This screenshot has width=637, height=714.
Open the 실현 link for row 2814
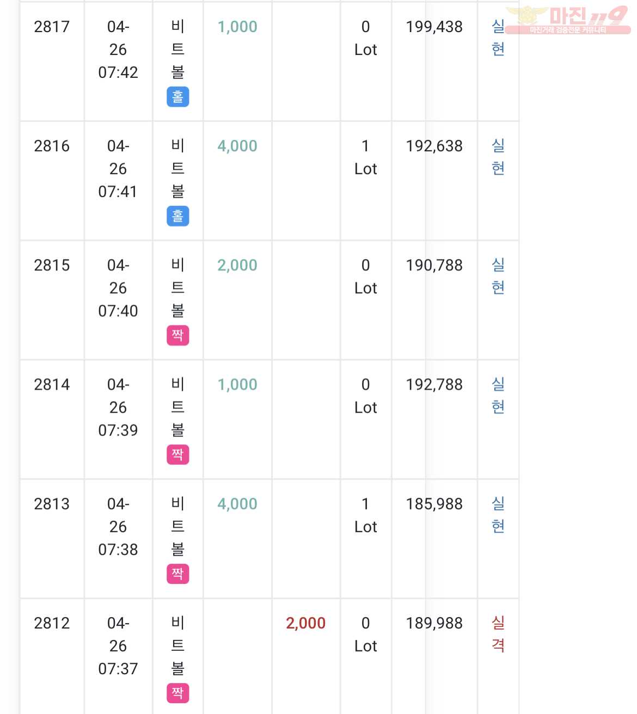[x=498, y=396]
